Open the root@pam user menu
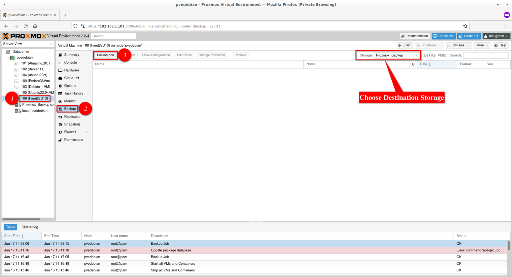Screen dimensions: 512x277 click(496, 36)
